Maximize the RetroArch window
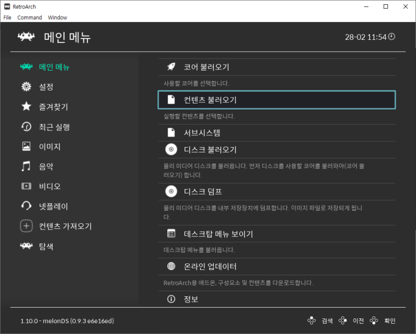This screenshot has width=416, height=334. [x=386, y=6]
